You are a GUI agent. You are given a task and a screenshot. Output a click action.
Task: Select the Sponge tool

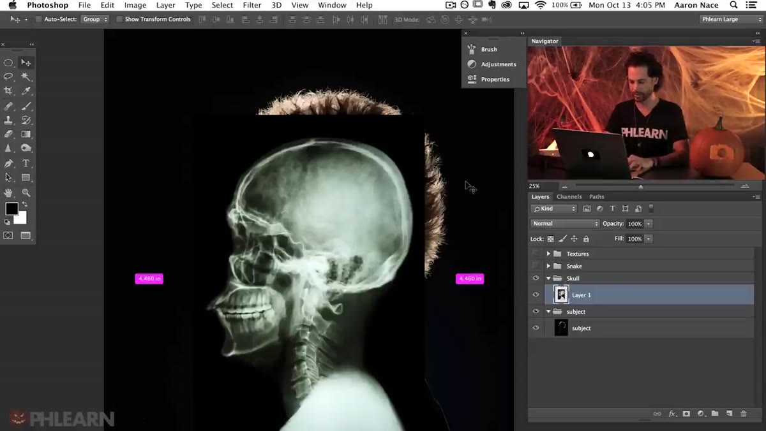[x=26, y=149]
